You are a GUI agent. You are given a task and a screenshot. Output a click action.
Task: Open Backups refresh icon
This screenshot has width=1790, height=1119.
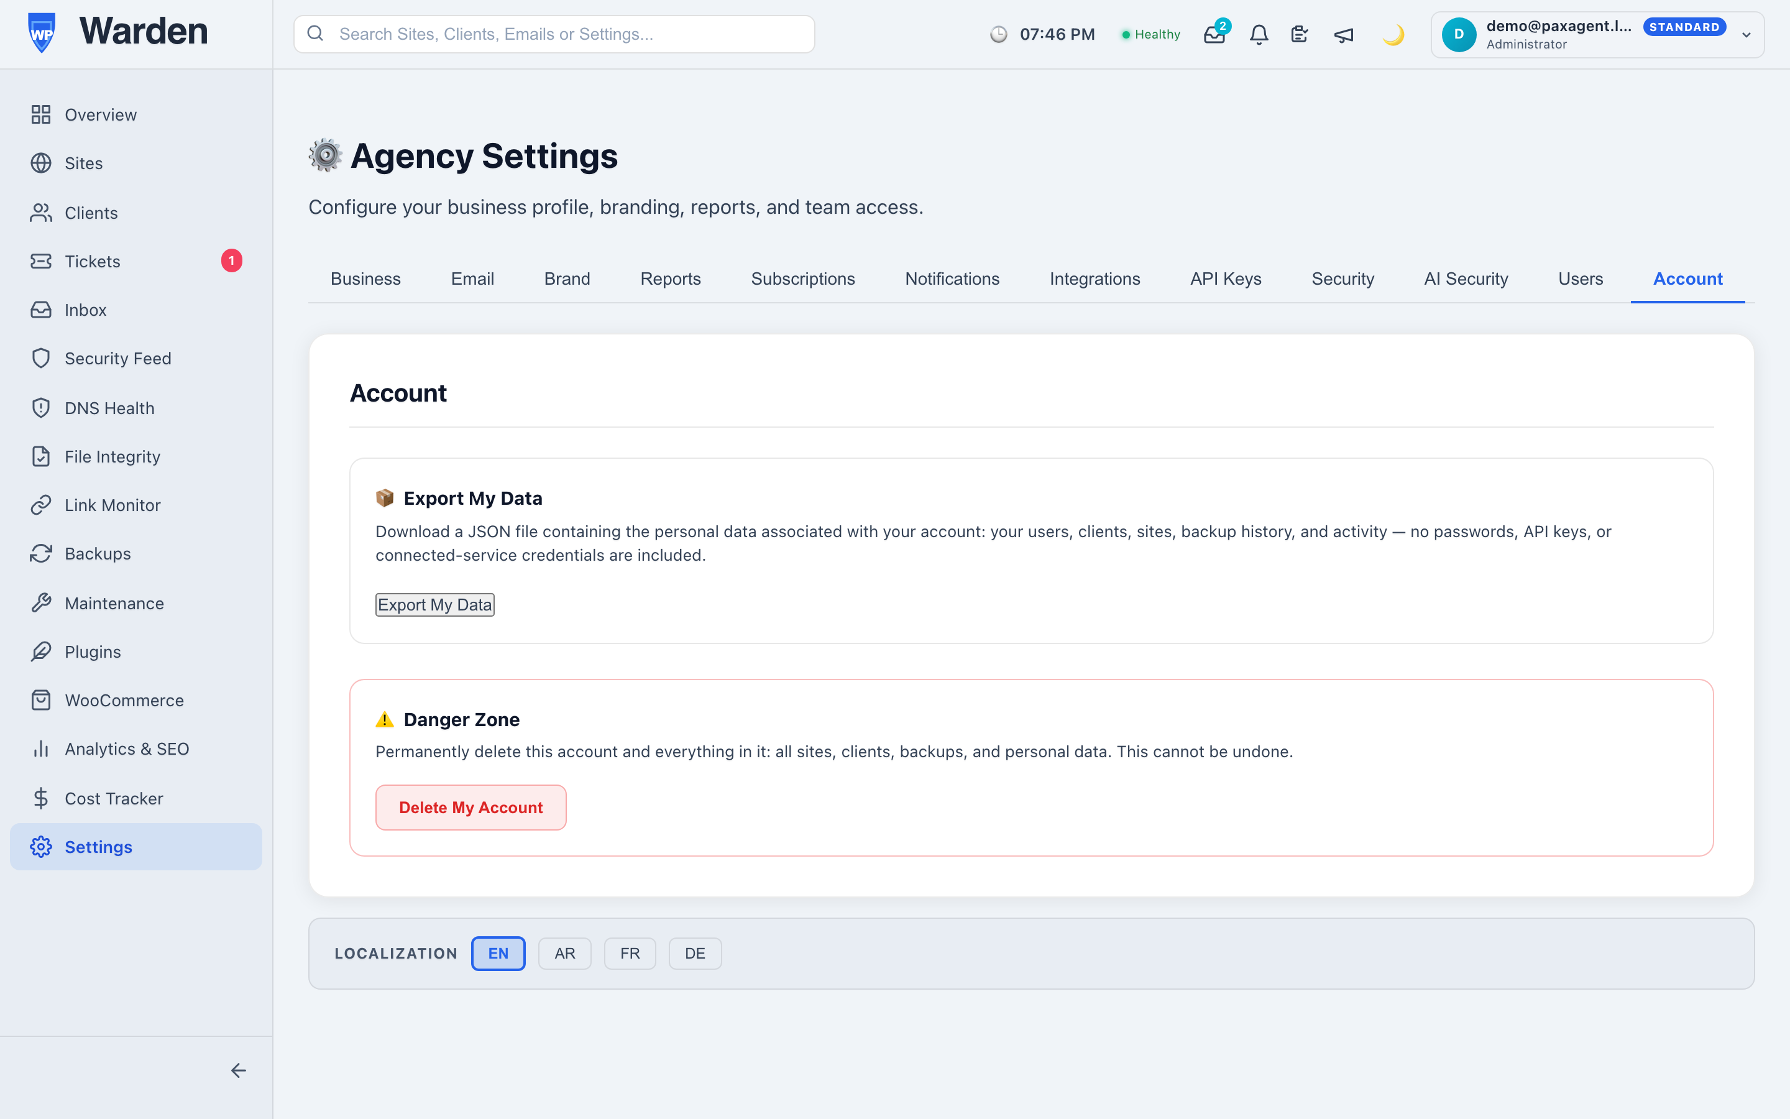[x=40, y=553]
